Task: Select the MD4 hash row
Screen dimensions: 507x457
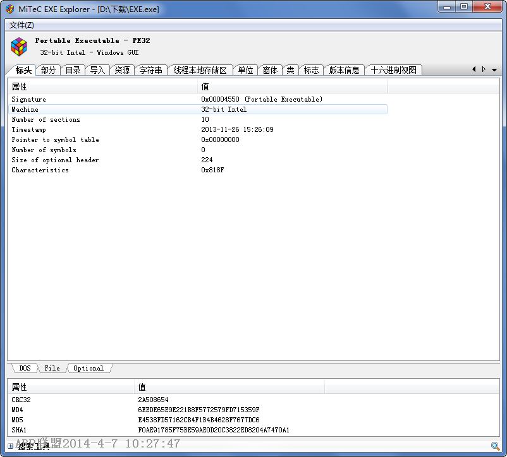Action: click(166, 410)
